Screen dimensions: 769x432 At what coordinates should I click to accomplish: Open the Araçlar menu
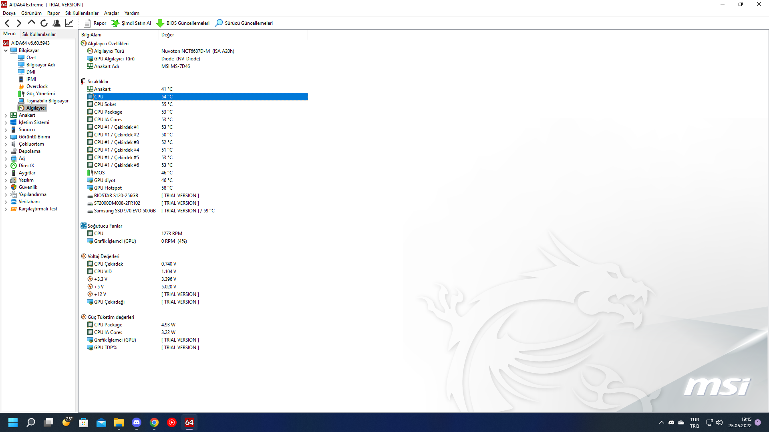tap(111, 13)
